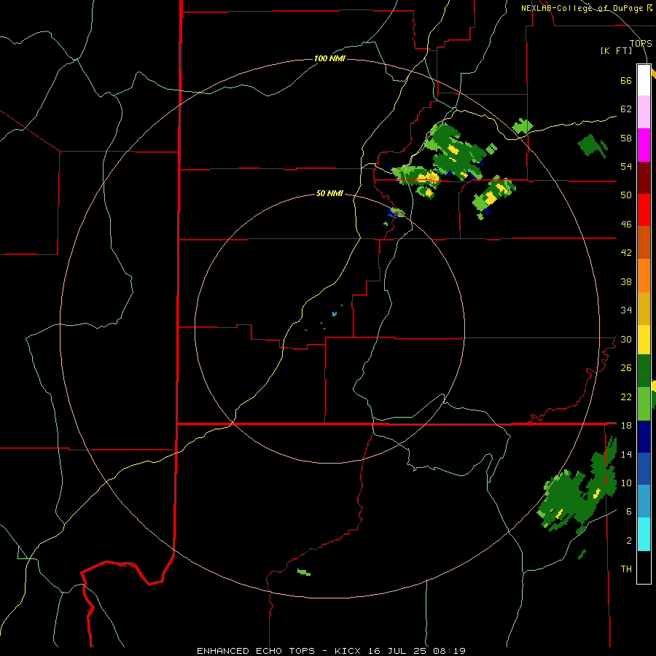Click the '[K FT]' units label
Image resolution: width=656 pixels, height=656 pixels.
coord(616,51)
